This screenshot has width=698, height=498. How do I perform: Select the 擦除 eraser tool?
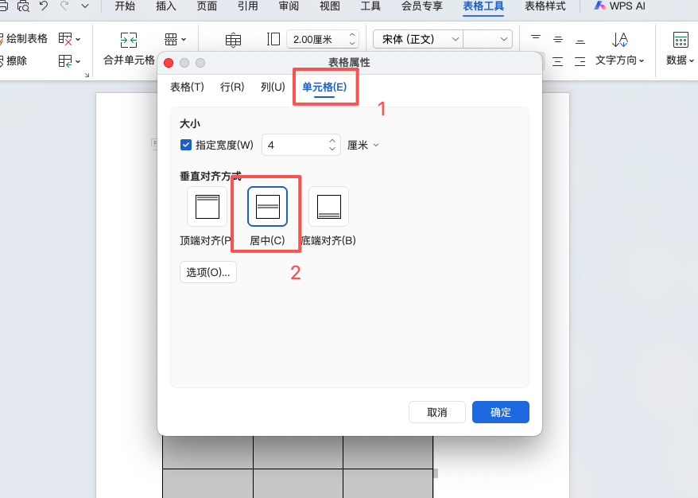[x=14, y=60]
